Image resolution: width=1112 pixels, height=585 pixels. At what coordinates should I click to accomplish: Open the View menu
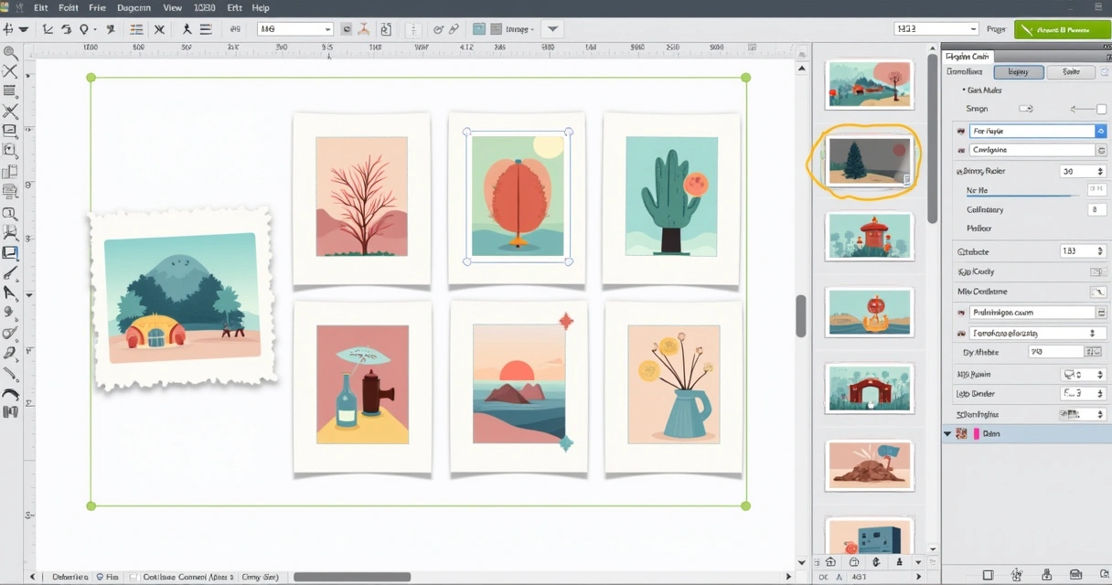pos(172,7)
